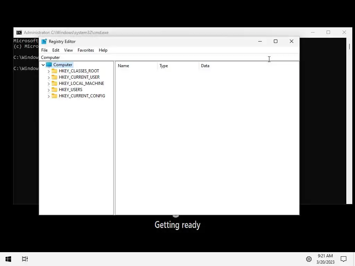
Task: Click the cmd.exe title bar text
Action: click(66, 33)
